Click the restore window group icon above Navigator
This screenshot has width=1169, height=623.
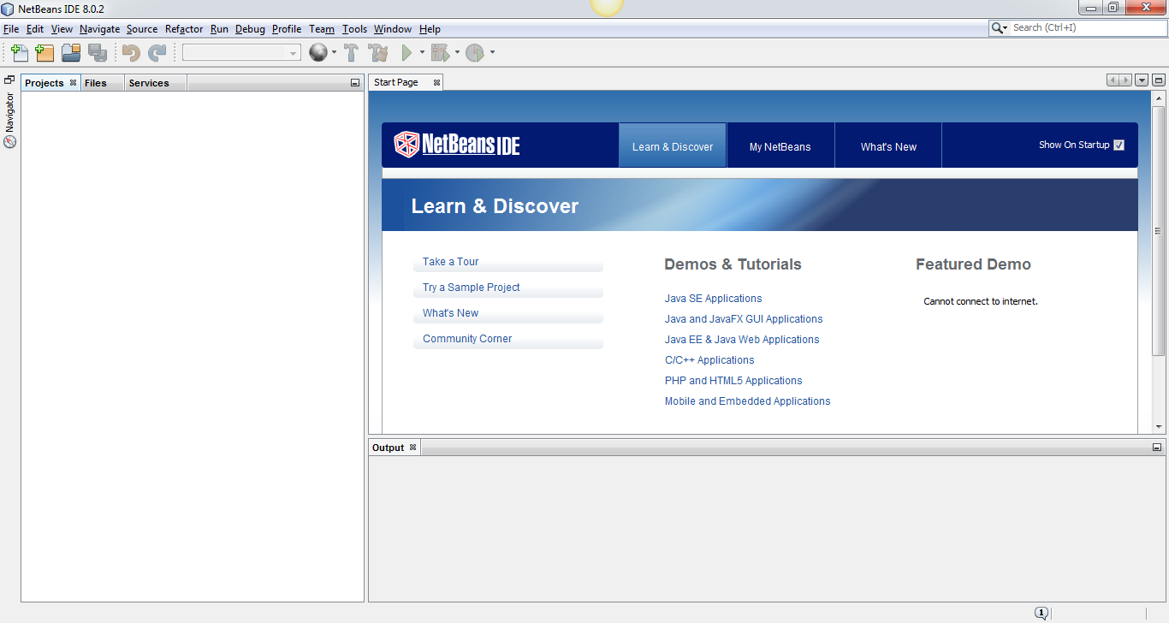click(x=9, y=80)
